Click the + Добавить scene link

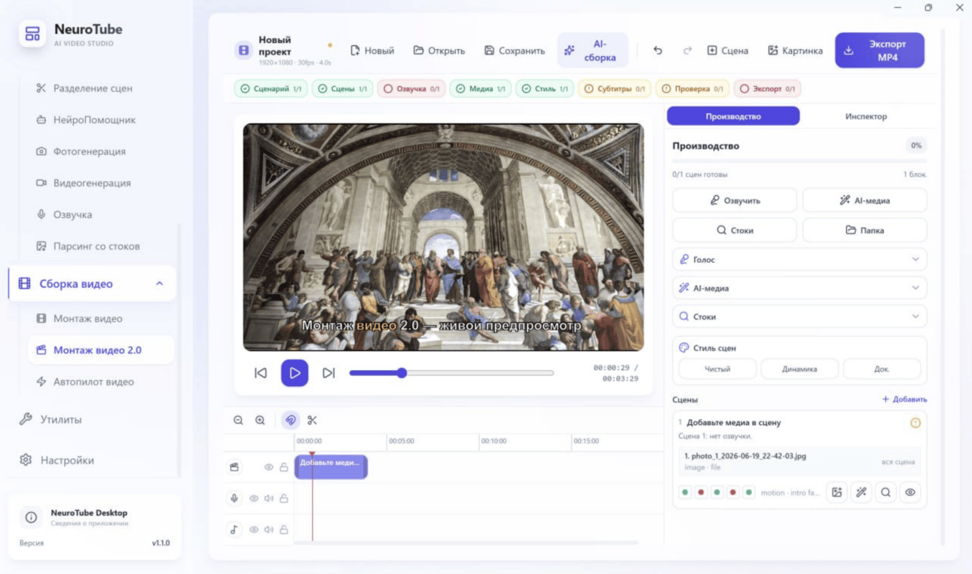click(905, 399)
